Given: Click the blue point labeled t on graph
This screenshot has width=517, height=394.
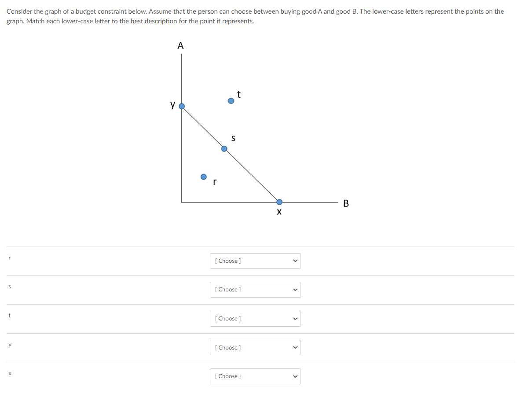Looking at the screenshot, I should (x=231, y=101).
